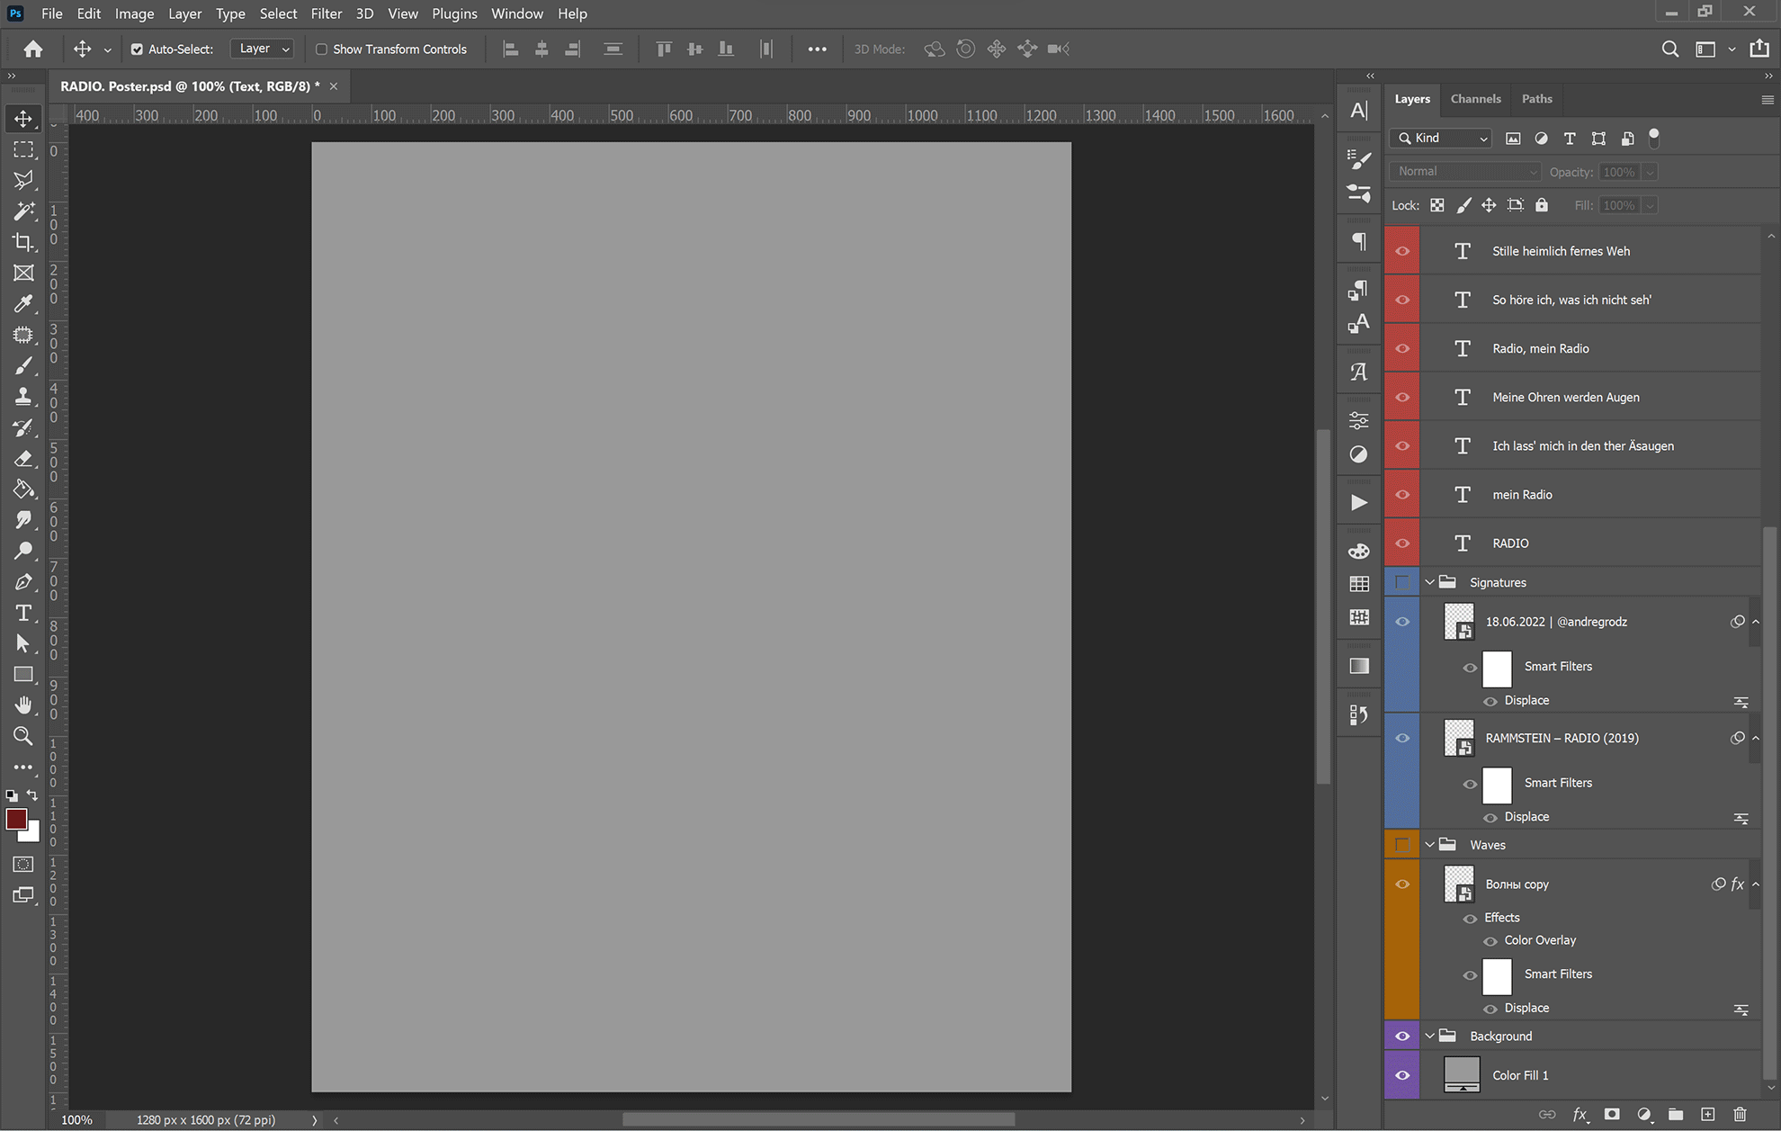Collapse the Signatures group
The width and height of the screenshot is (1781, 1131).
pos(1429,582)
